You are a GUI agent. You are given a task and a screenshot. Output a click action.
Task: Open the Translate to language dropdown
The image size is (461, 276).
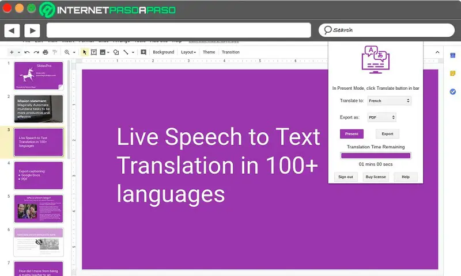pos(390,101)
